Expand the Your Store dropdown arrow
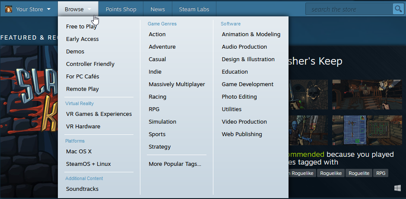The height and width of the screenshot is (199, 406). [x=49, y=9]
